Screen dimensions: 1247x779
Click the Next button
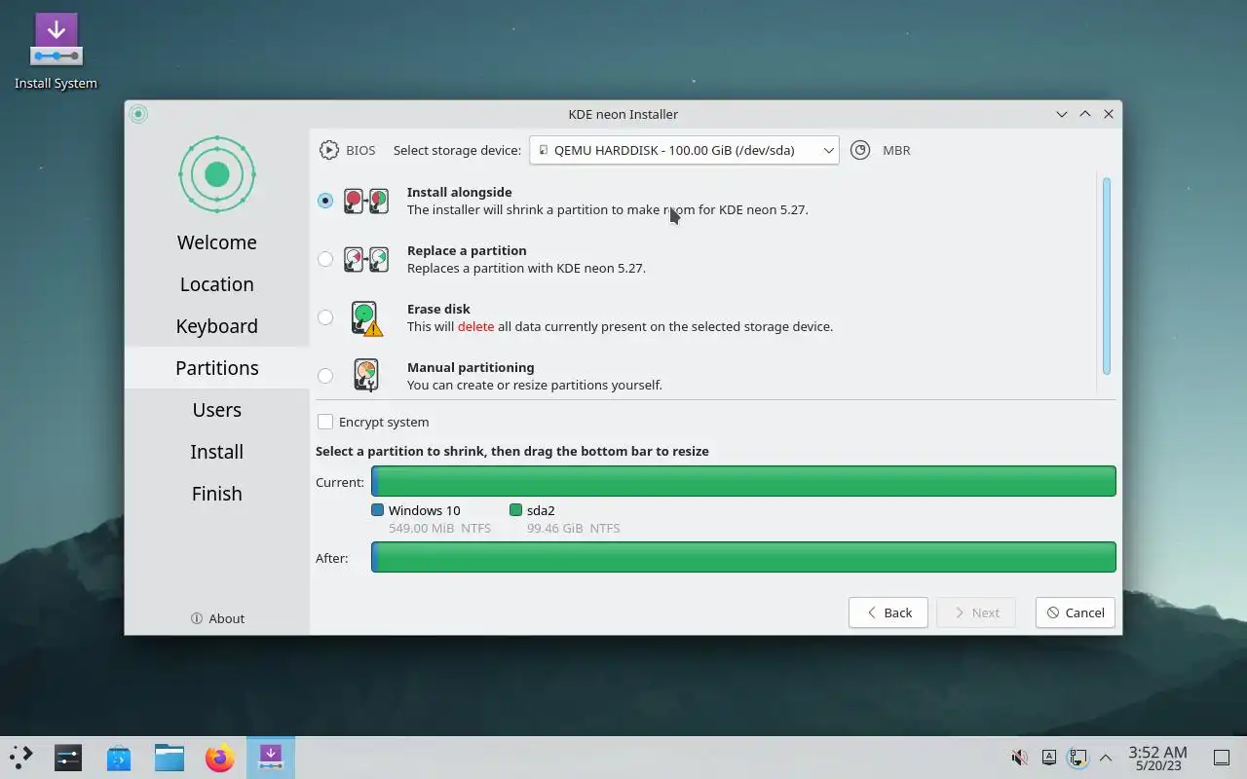[975, 612]
